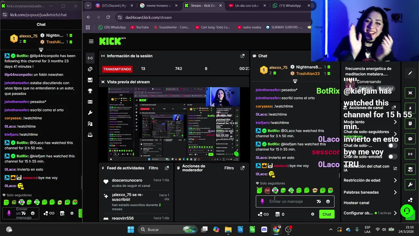
Task: Open the shop icon below dashboard chat
Action: tap(278, 214)
